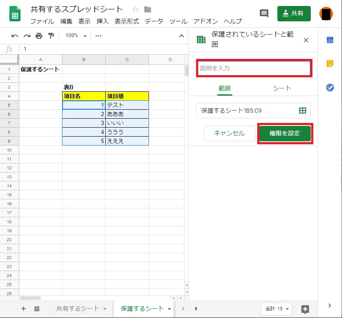Select the 項目値 header cell
The image size is (342, 318).
[x=127, y=96]
